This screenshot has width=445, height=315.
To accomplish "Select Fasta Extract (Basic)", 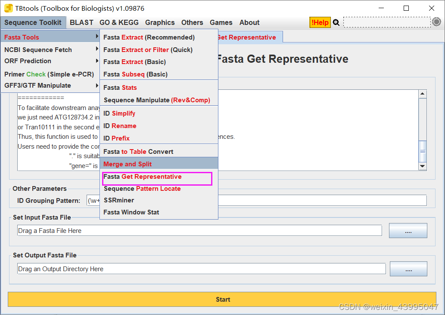I will [x=159, y=62].
